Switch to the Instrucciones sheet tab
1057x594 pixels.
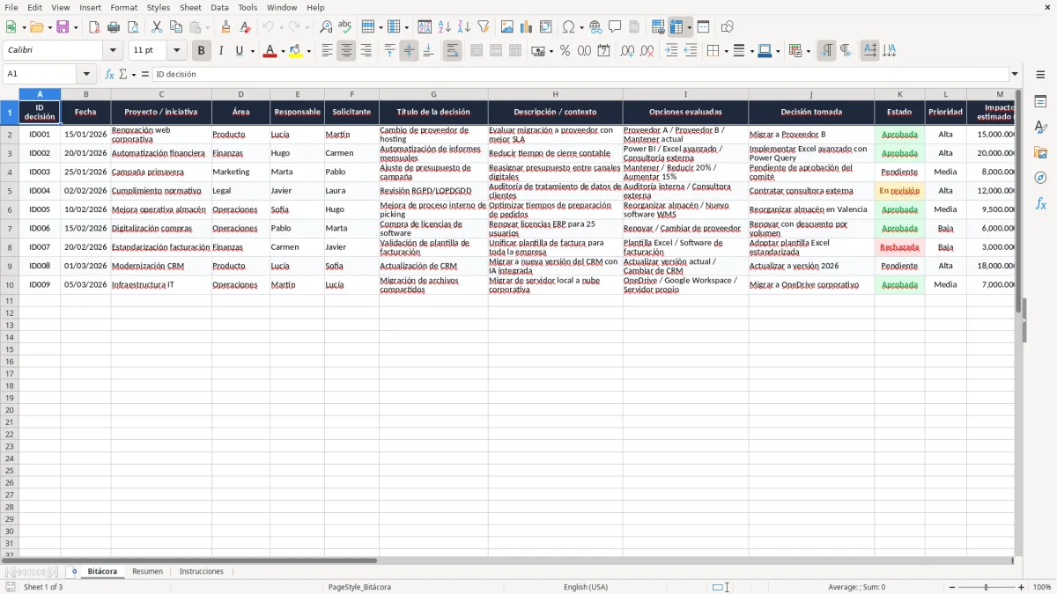(202, 571)
